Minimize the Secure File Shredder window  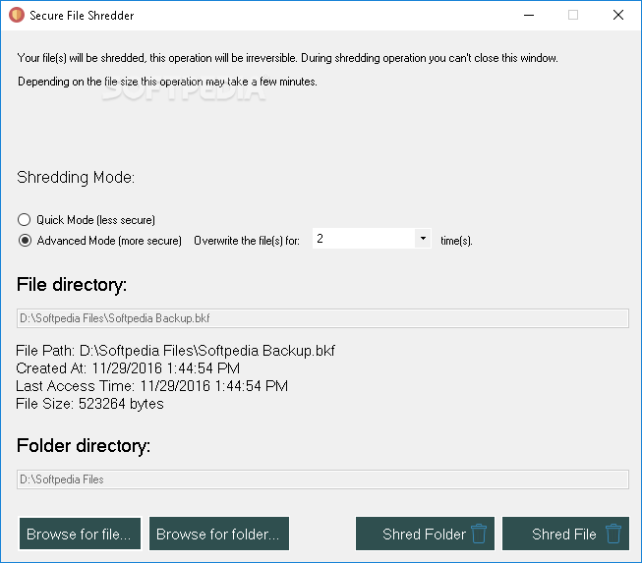(x=529, y=15)
